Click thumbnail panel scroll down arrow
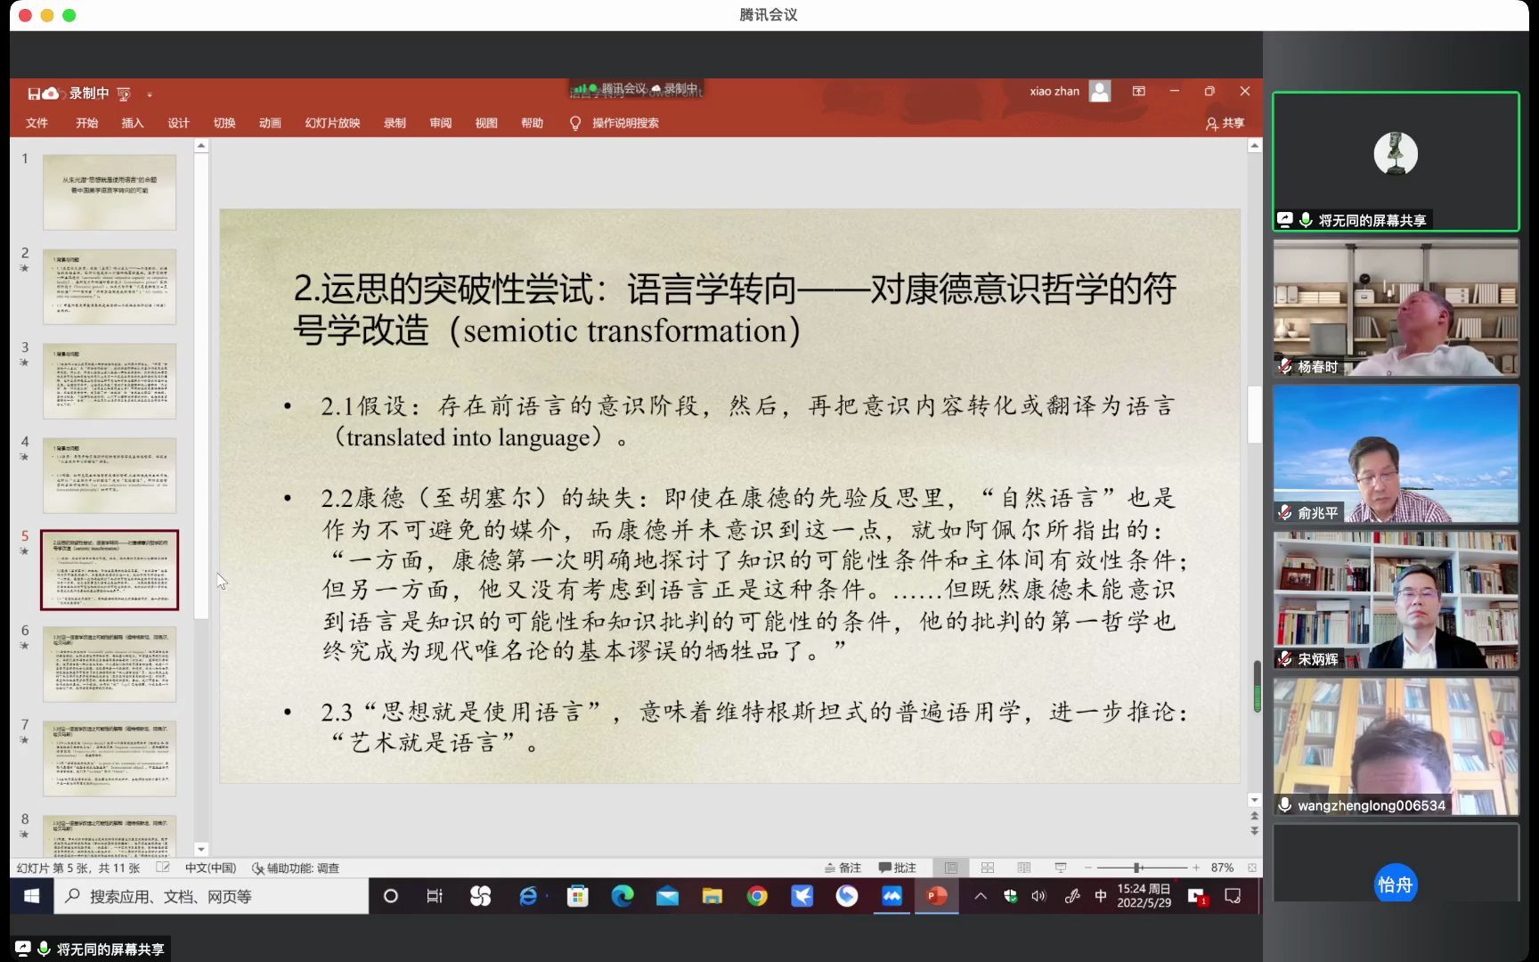 click(201, 850)
